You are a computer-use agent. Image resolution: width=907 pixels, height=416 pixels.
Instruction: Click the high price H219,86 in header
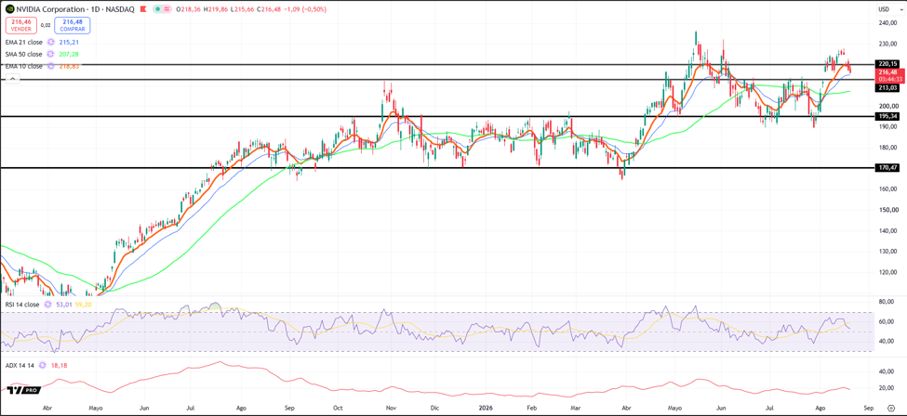pos(215,8)
